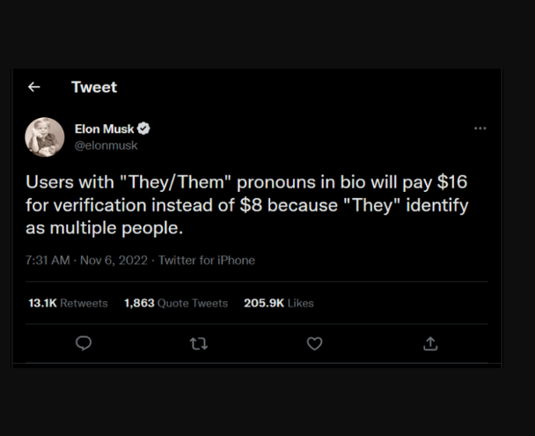Click the Elon Musk display name
Viewport: 535px width, 436px height.
[104, 129]
